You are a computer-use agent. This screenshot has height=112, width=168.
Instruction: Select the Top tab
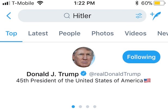pyautogui.click(x=11, y=33)
